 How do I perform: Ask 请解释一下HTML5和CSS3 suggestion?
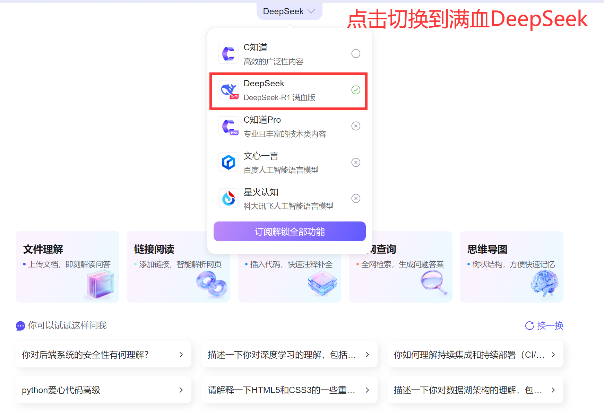(290, 390)
